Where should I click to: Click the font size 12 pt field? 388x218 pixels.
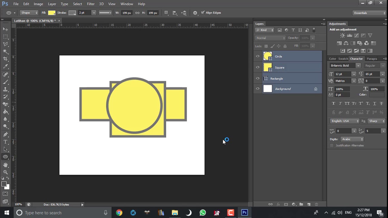(343, 74)
